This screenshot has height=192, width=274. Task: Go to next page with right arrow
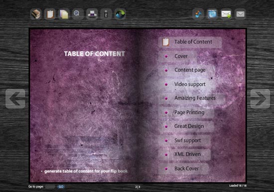260,99
